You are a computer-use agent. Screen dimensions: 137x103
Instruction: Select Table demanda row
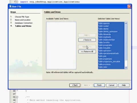point(111,34)
